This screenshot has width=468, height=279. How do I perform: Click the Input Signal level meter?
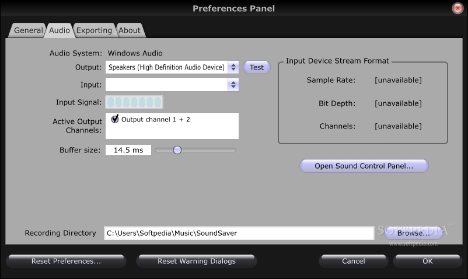tap(134, 102)
